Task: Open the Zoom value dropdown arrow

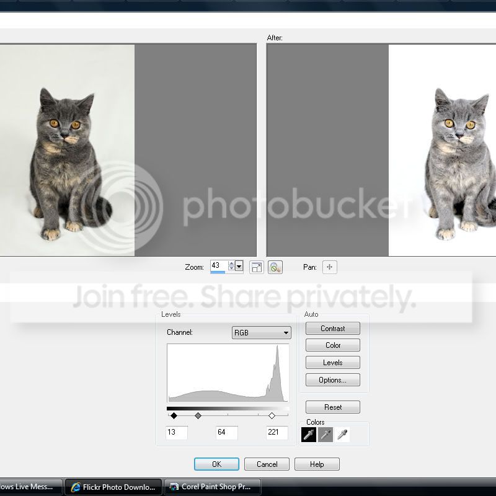Action: coord(239,266)
